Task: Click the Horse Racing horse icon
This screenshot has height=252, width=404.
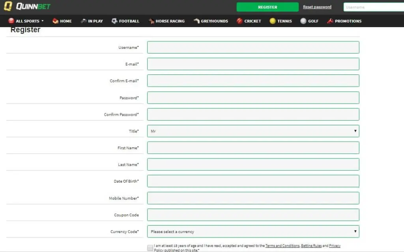Action: pos(151,21)
